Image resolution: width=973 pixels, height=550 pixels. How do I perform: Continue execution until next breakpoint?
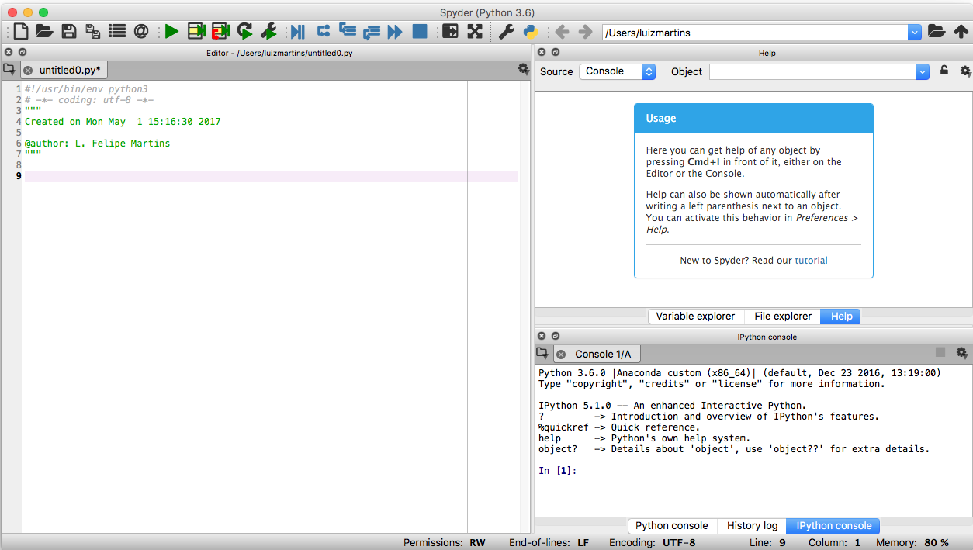click(396, 32)
